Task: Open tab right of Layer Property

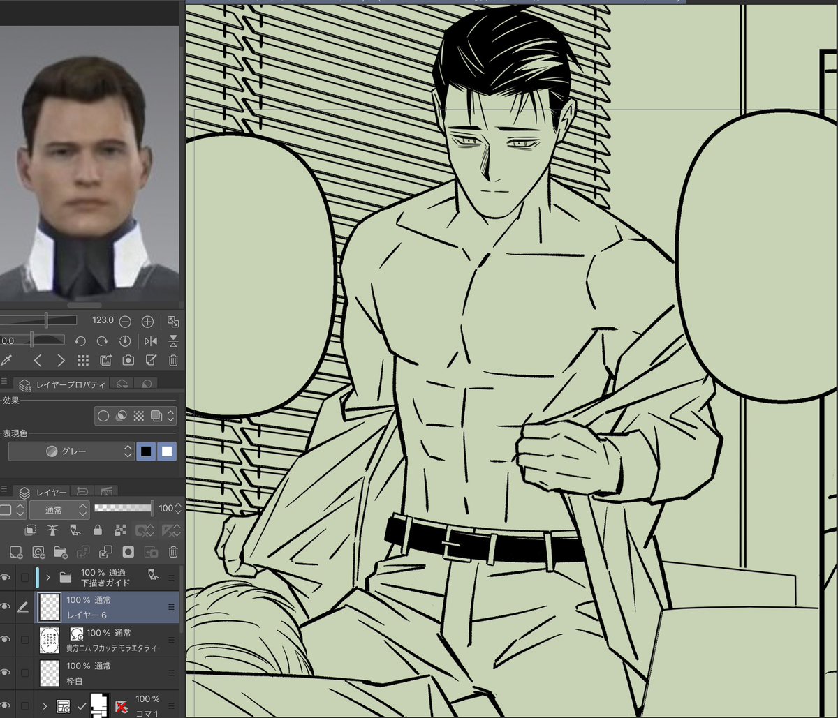Action: point(122,384)
